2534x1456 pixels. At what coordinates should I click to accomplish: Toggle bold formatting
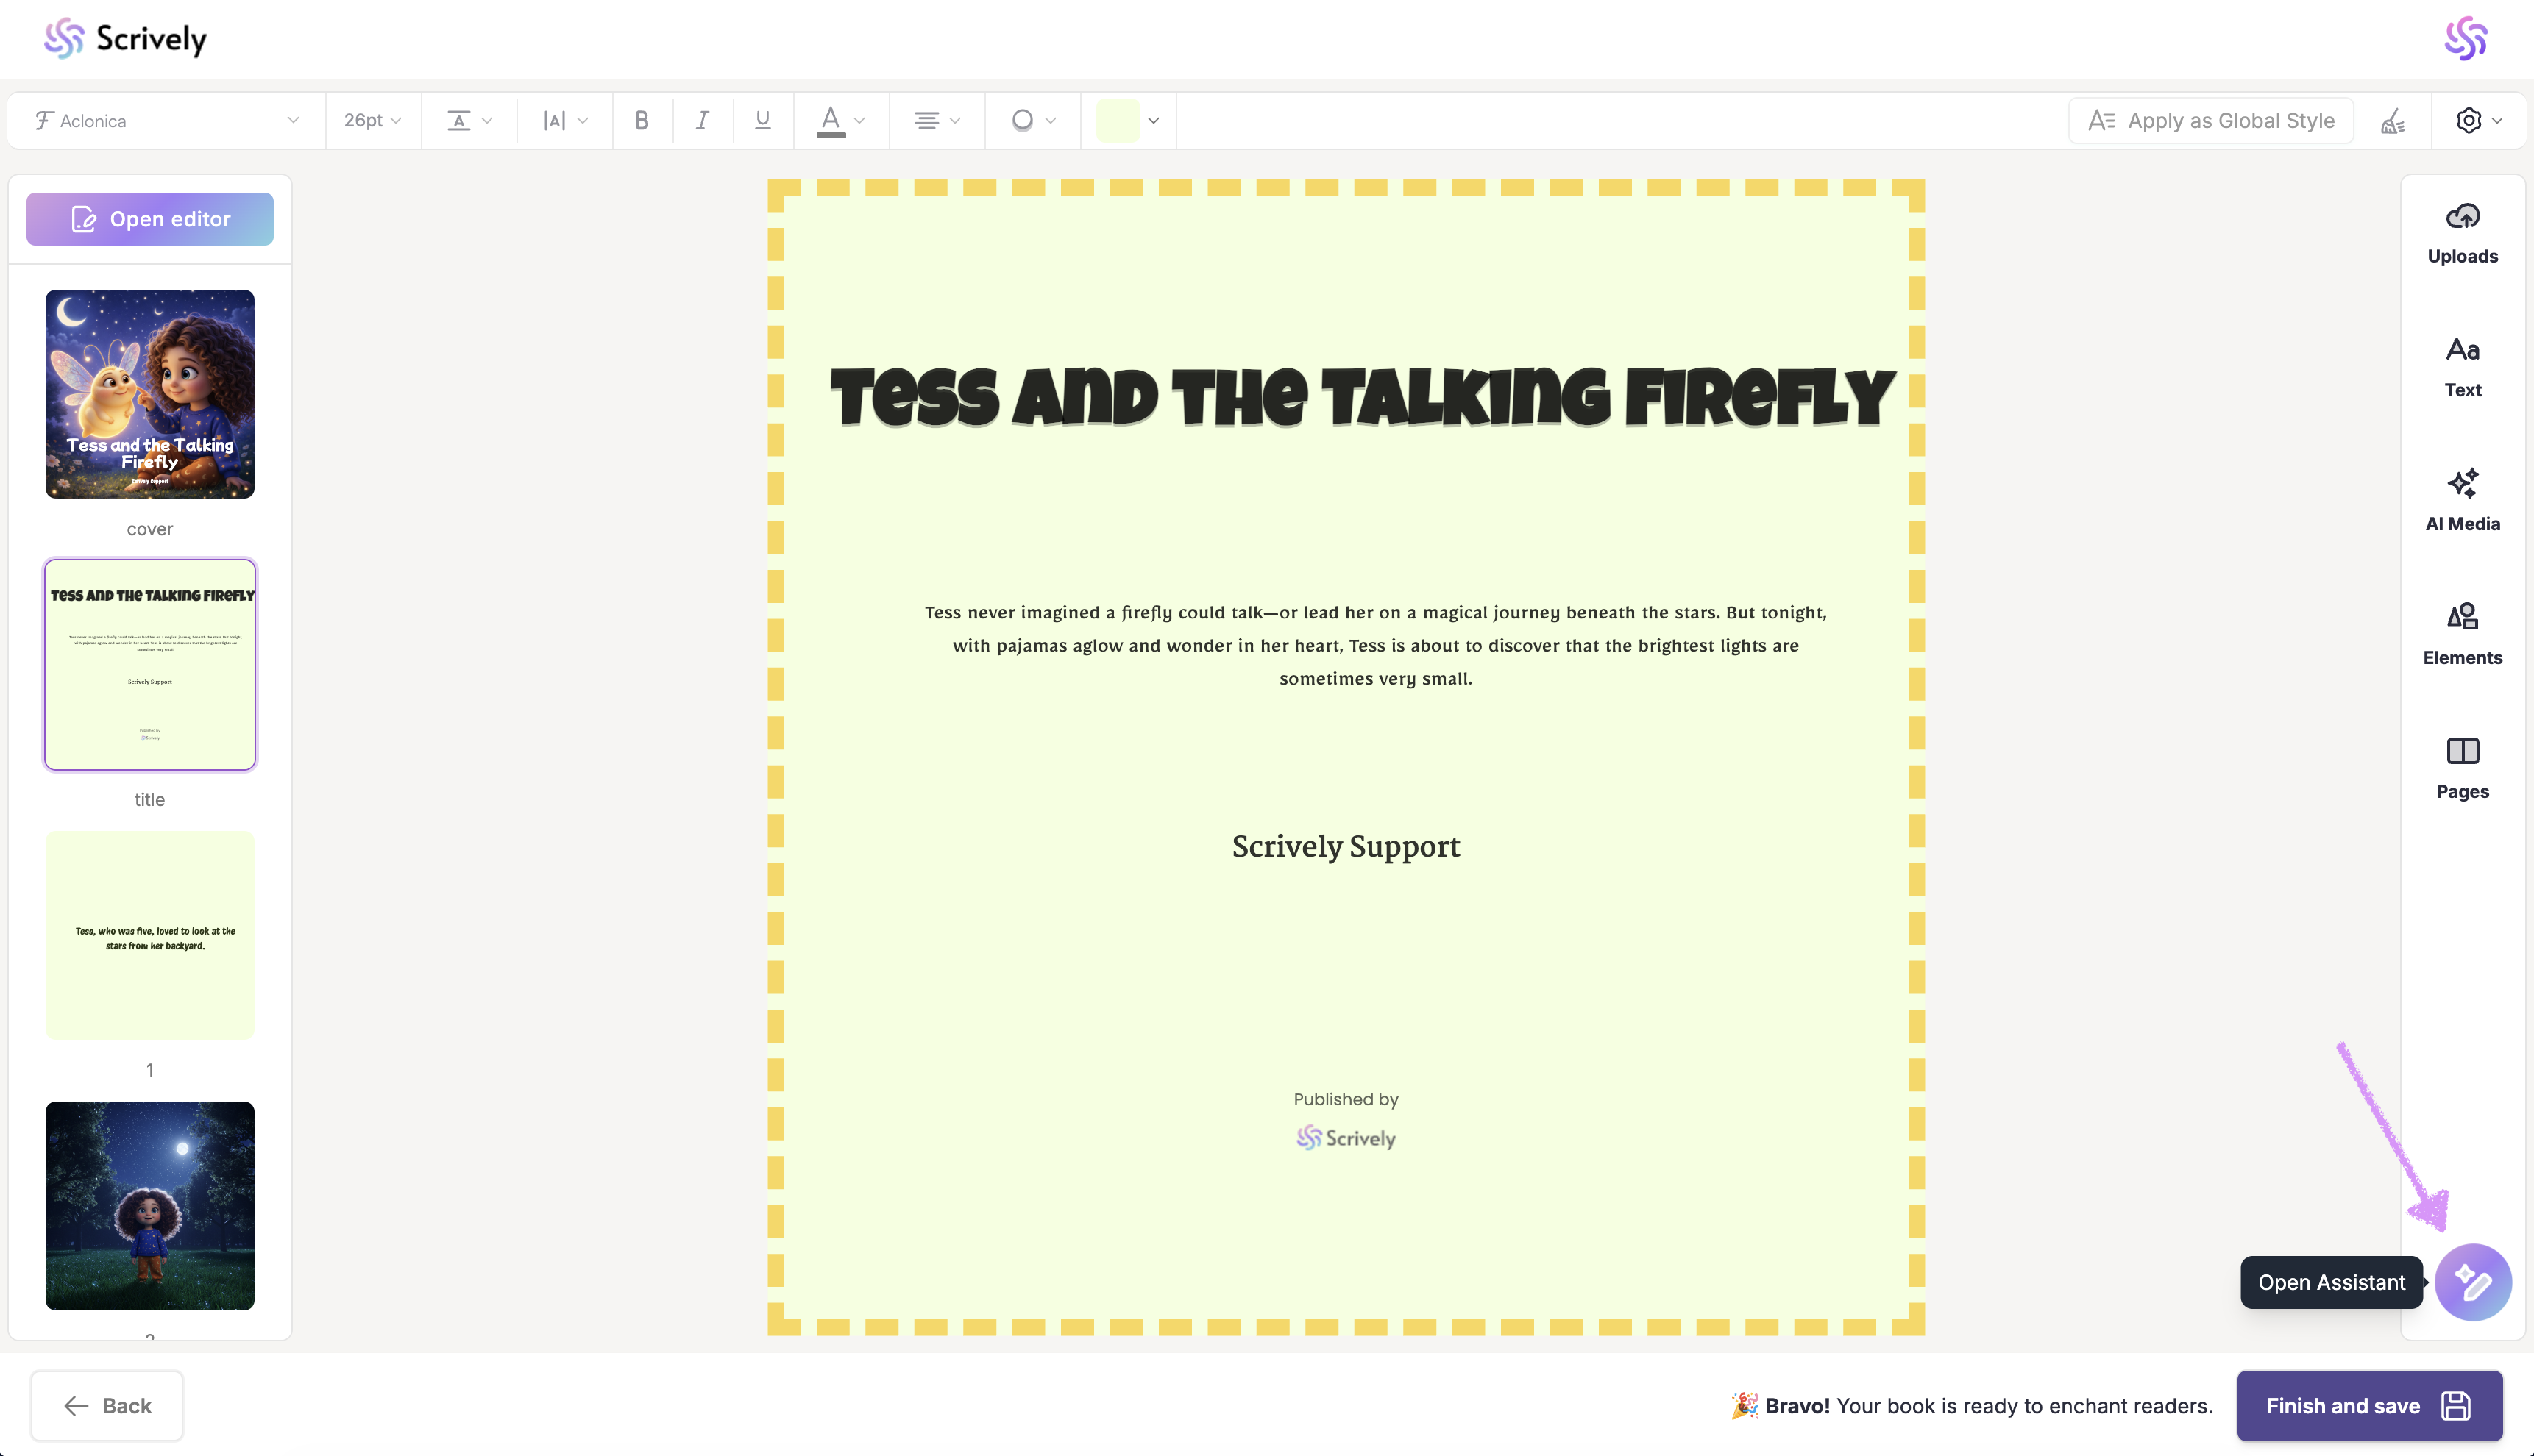[642, 121]
